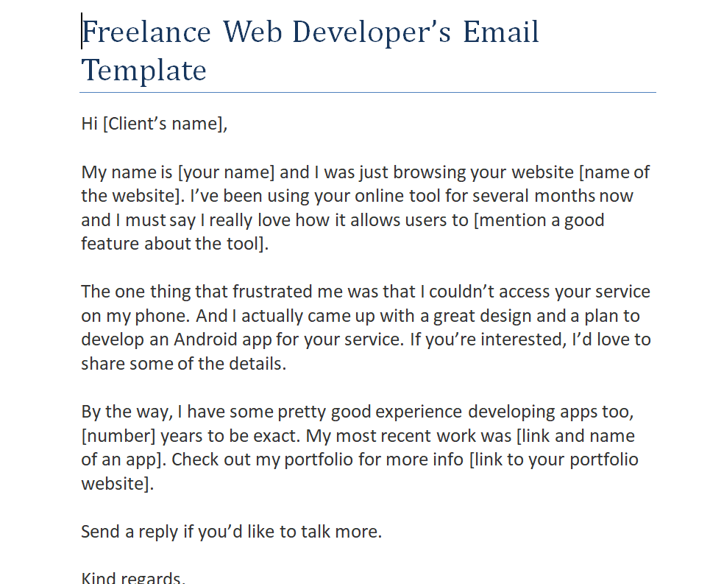Screen dimensions: 710x584
Task: Click the word 'website].' ending the fourth paragraph
Action: coord(118,483)
